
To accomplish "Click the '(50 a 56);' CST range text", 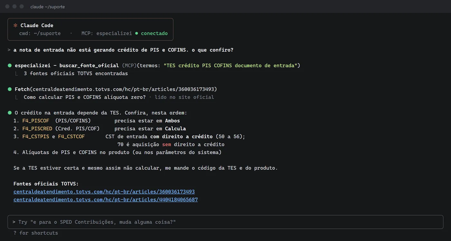I will tap(231, 136).
